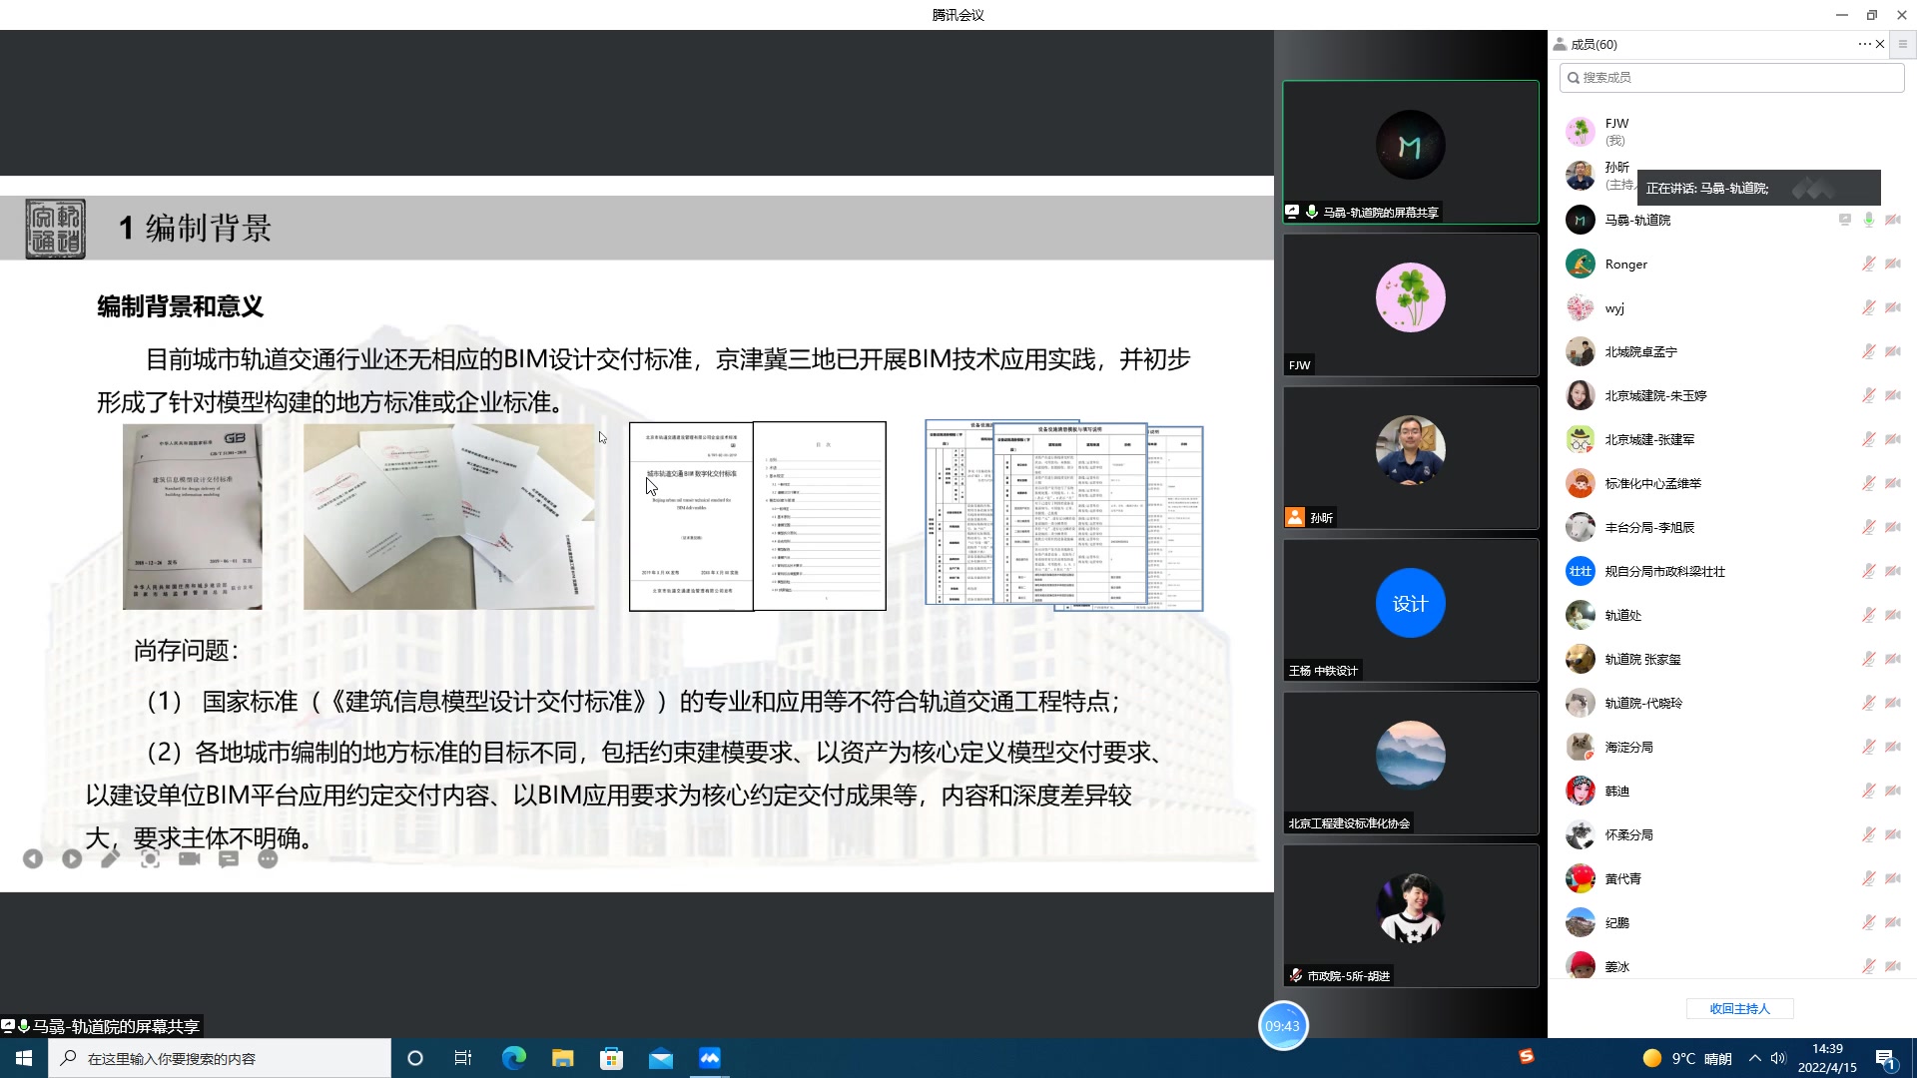This screenshot has height=1078, width=1917.
Task: Select FJW video tile
Action: point(1411,304)
